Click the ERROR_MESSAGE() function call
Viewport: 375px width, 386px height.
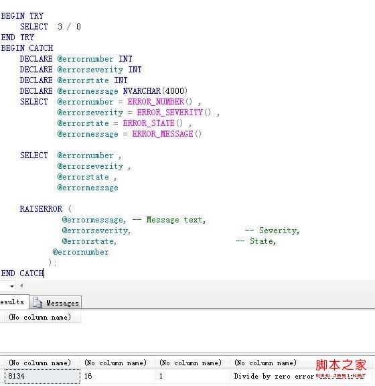167,134
